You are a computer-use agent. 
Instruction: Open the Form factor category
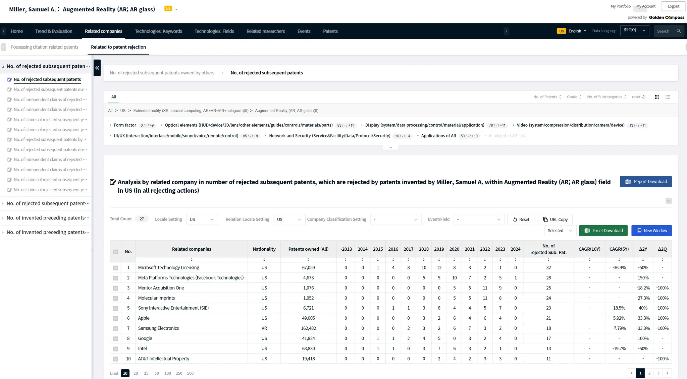(125, 125)
